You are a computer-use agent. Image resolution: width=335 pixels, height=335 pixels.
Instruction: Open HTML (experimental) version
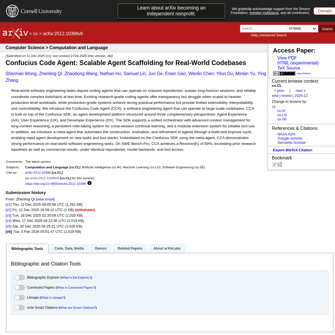click(x=298, y=63)
